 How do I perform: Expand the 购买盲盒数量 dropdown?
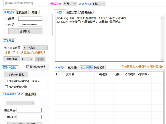[35, 48]
